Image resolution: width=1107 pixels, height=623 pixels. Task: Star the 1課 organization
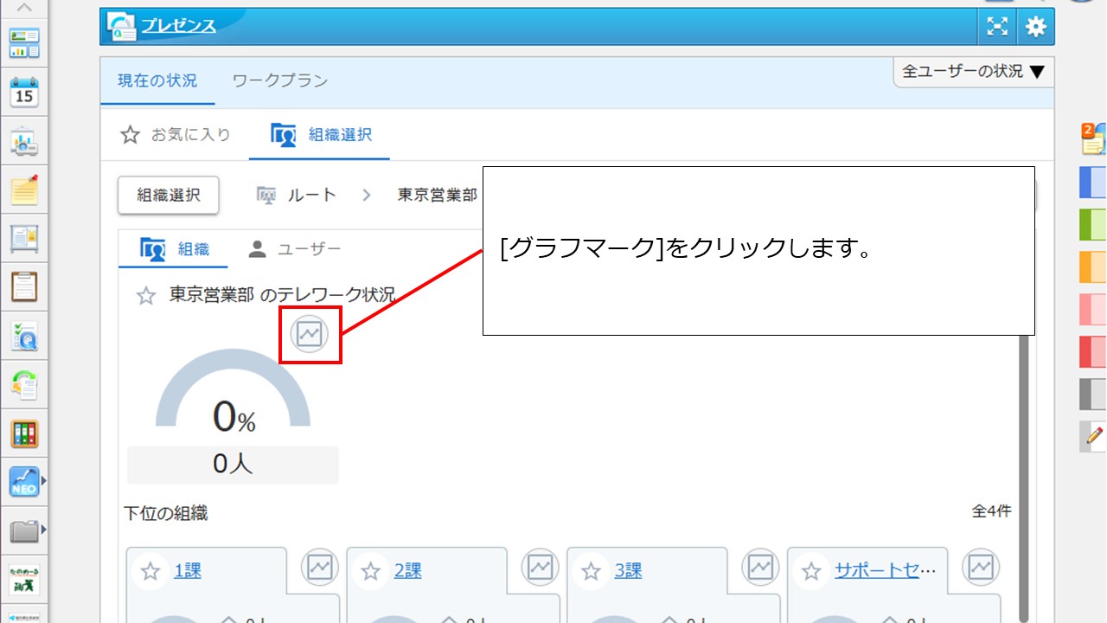coord(151,571)
